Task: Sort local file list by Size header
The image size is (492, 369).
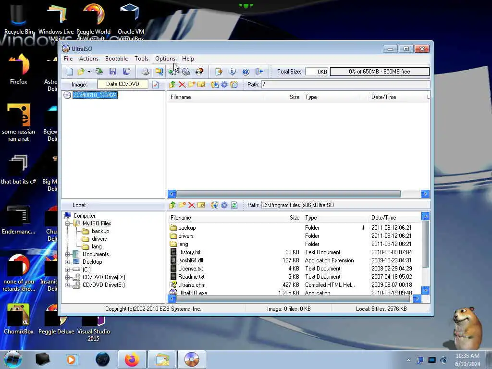Action: tap(295, 218)
